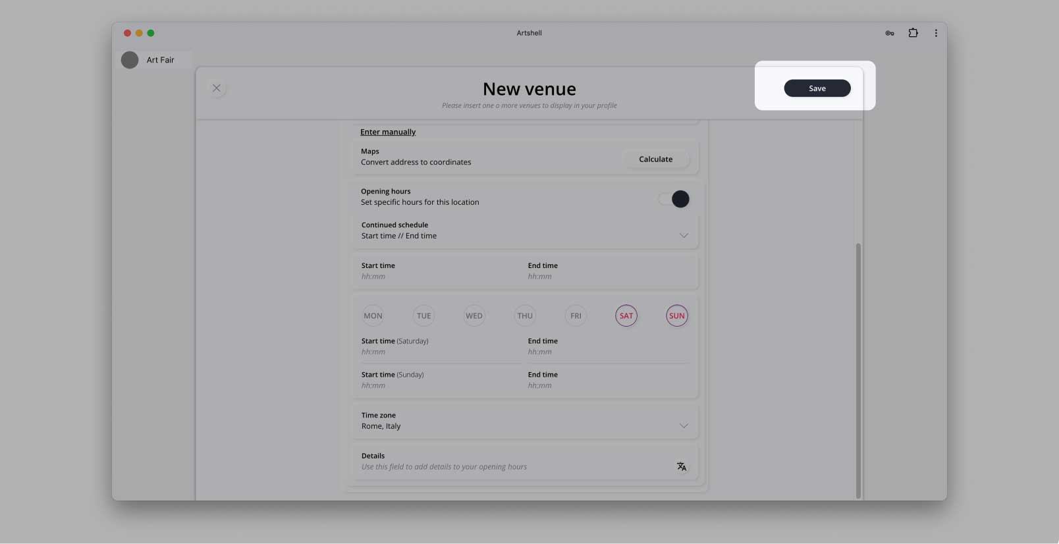Save the new venue

817,88
